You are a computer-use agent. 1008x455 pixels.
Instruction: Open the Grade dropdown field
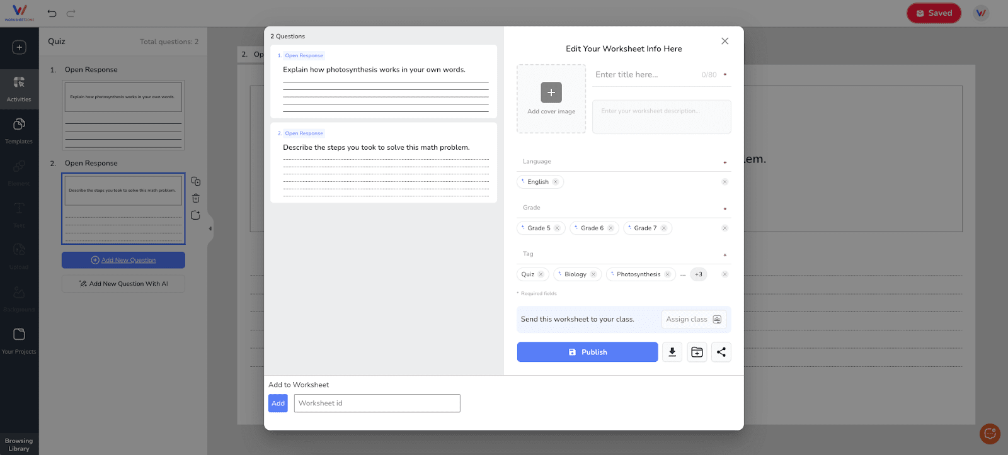(624, 208)
